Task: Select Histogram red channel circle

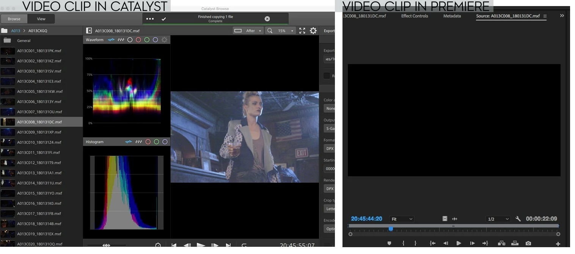Action: pos(148,142)
